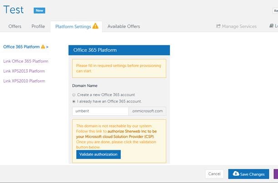Screen dimensions: 278x183
Task: Open the Available Offers tab
Action: click(x=124, y=26)
